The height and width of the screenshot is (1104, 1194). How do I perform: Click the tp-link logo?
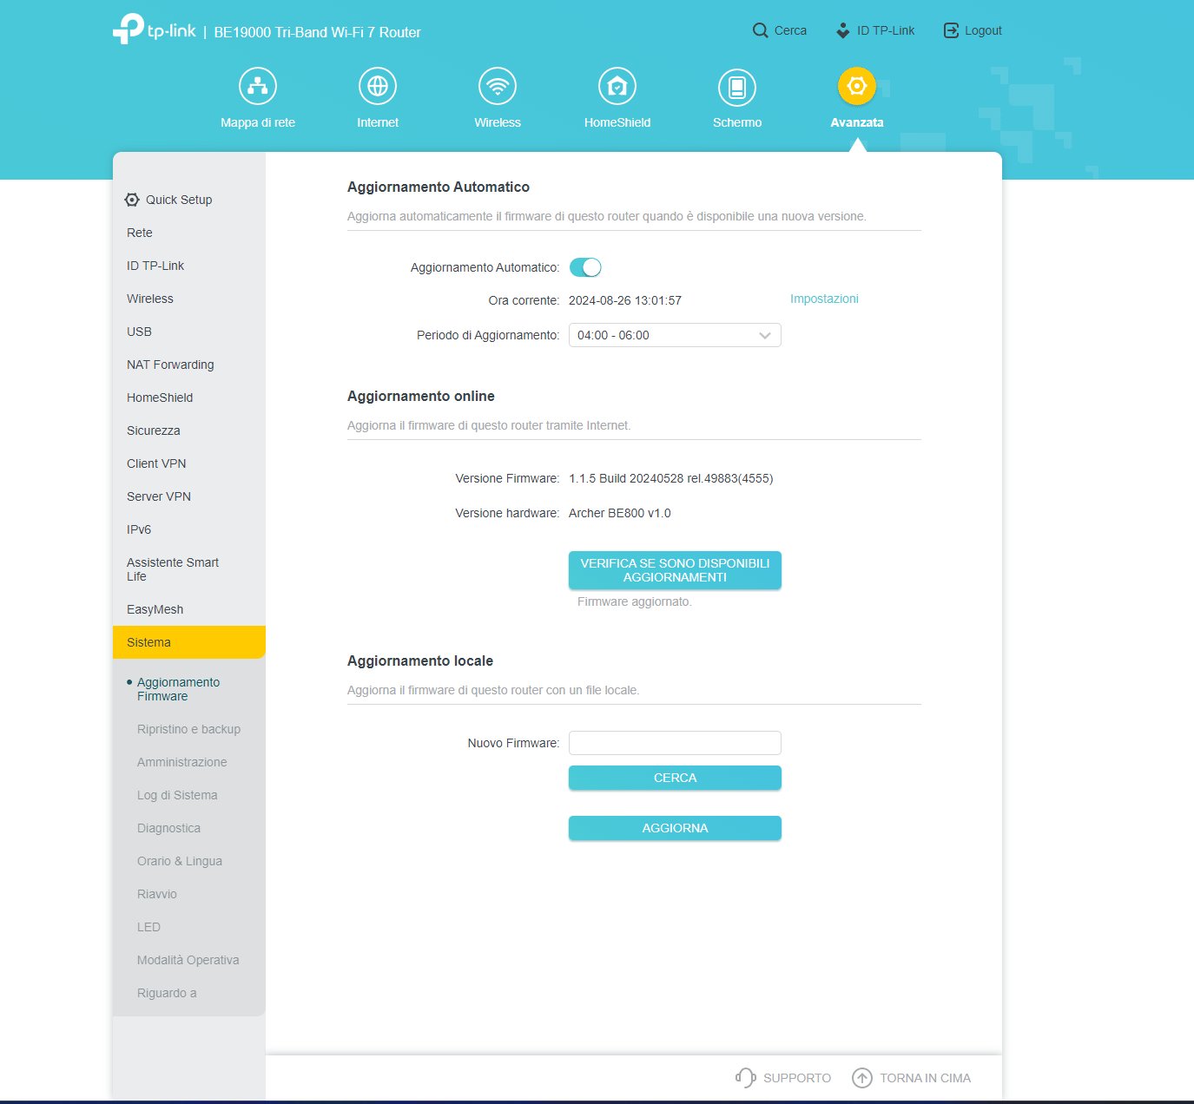tap(154, 30)
